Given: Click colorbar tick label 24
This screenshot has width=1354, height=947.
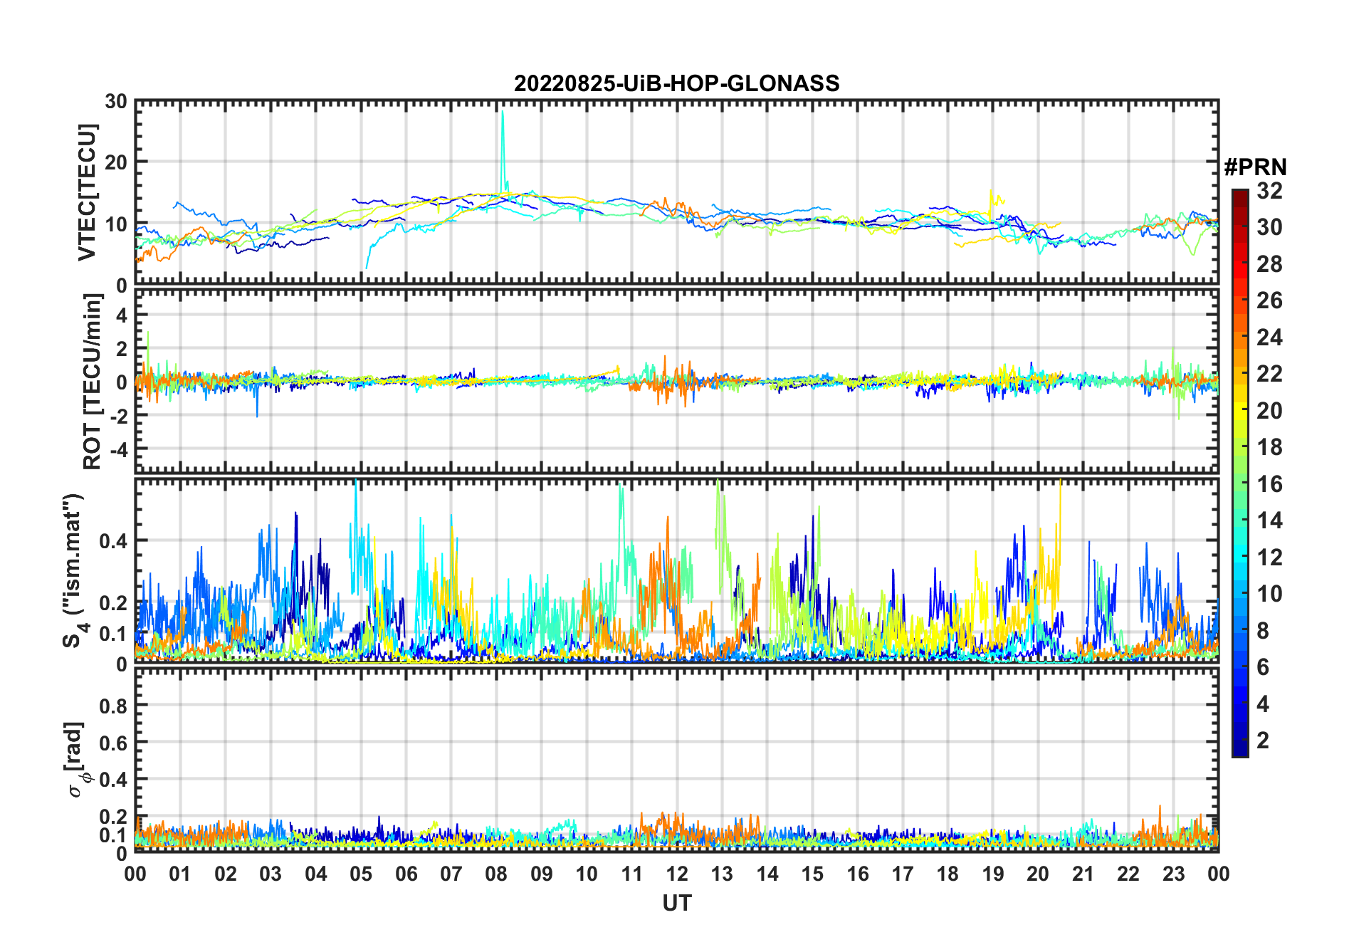Looking at the screenshot, I should [1269, 337].
